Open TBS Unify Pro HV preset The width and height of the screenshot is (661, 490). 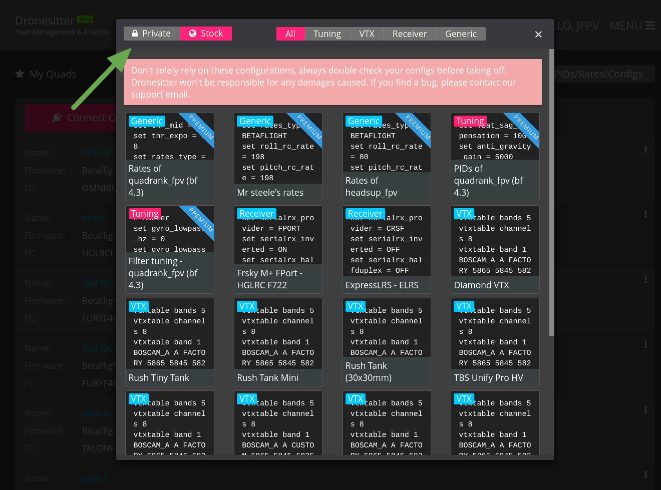(x=495, y=342)
